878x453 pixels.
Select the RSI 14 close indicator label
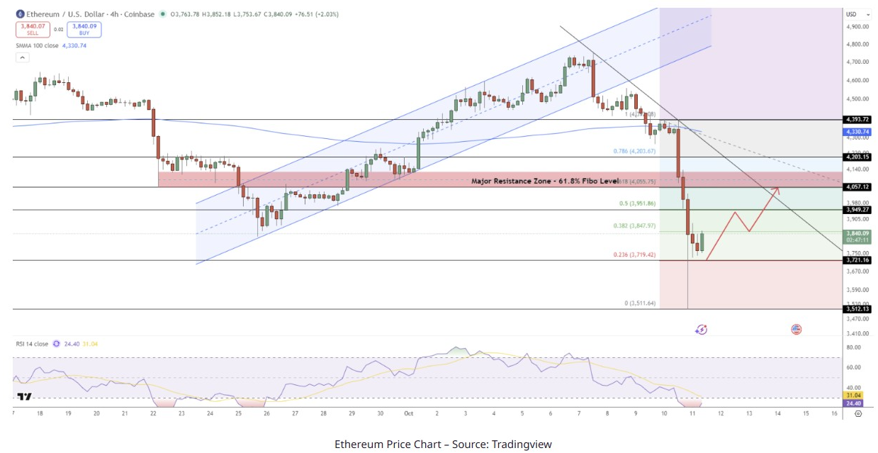[x=33, y=344]
